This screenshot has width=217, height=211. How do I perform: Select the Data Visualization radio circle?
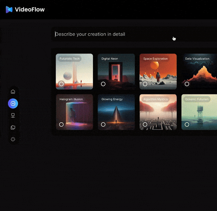[187, 84]
